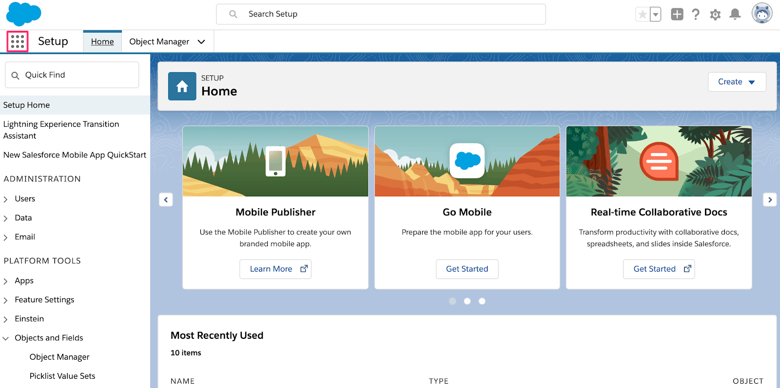Click the TYPE column header
The height and width of the screenshot is (388, 780).
[x=439, y=381]
